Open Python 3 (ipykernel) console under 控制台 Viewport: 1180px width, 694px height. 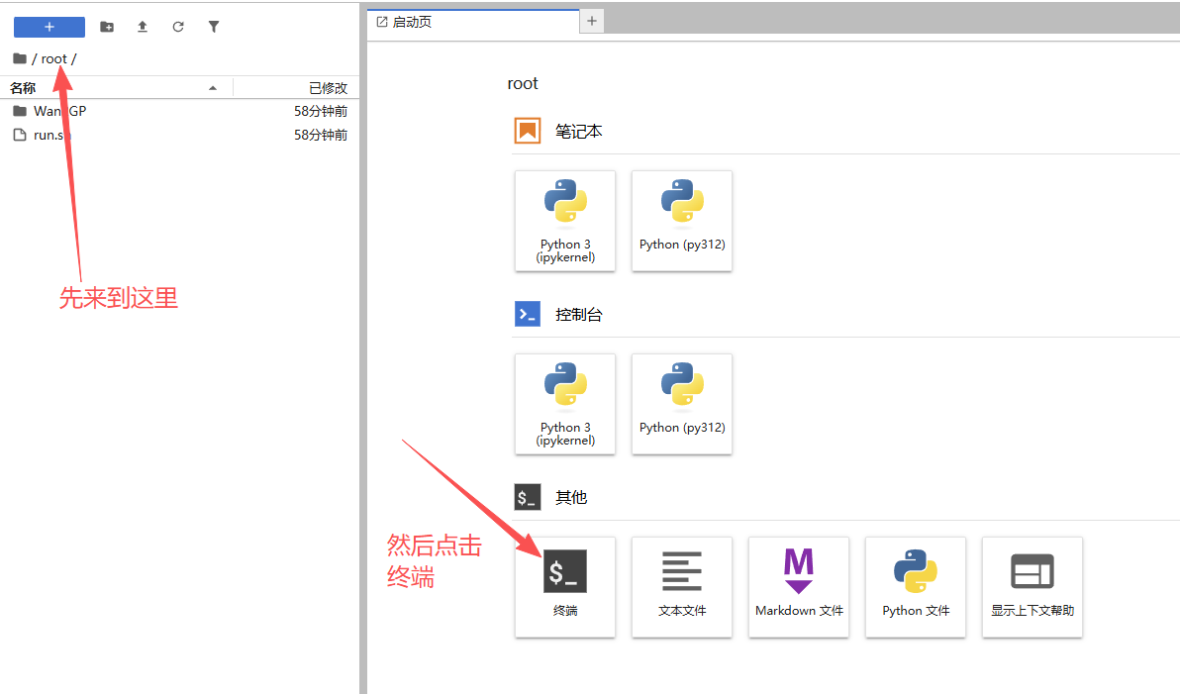[565, 404]
